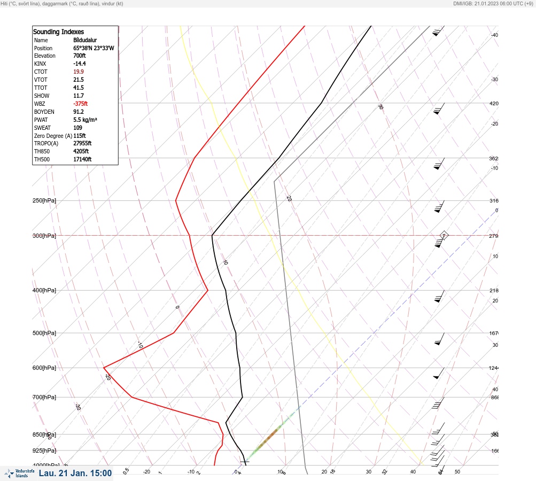Select the Zero Degree (A) value 115ft
Viewport: 536px width, 481px height.
pos(80,136)
